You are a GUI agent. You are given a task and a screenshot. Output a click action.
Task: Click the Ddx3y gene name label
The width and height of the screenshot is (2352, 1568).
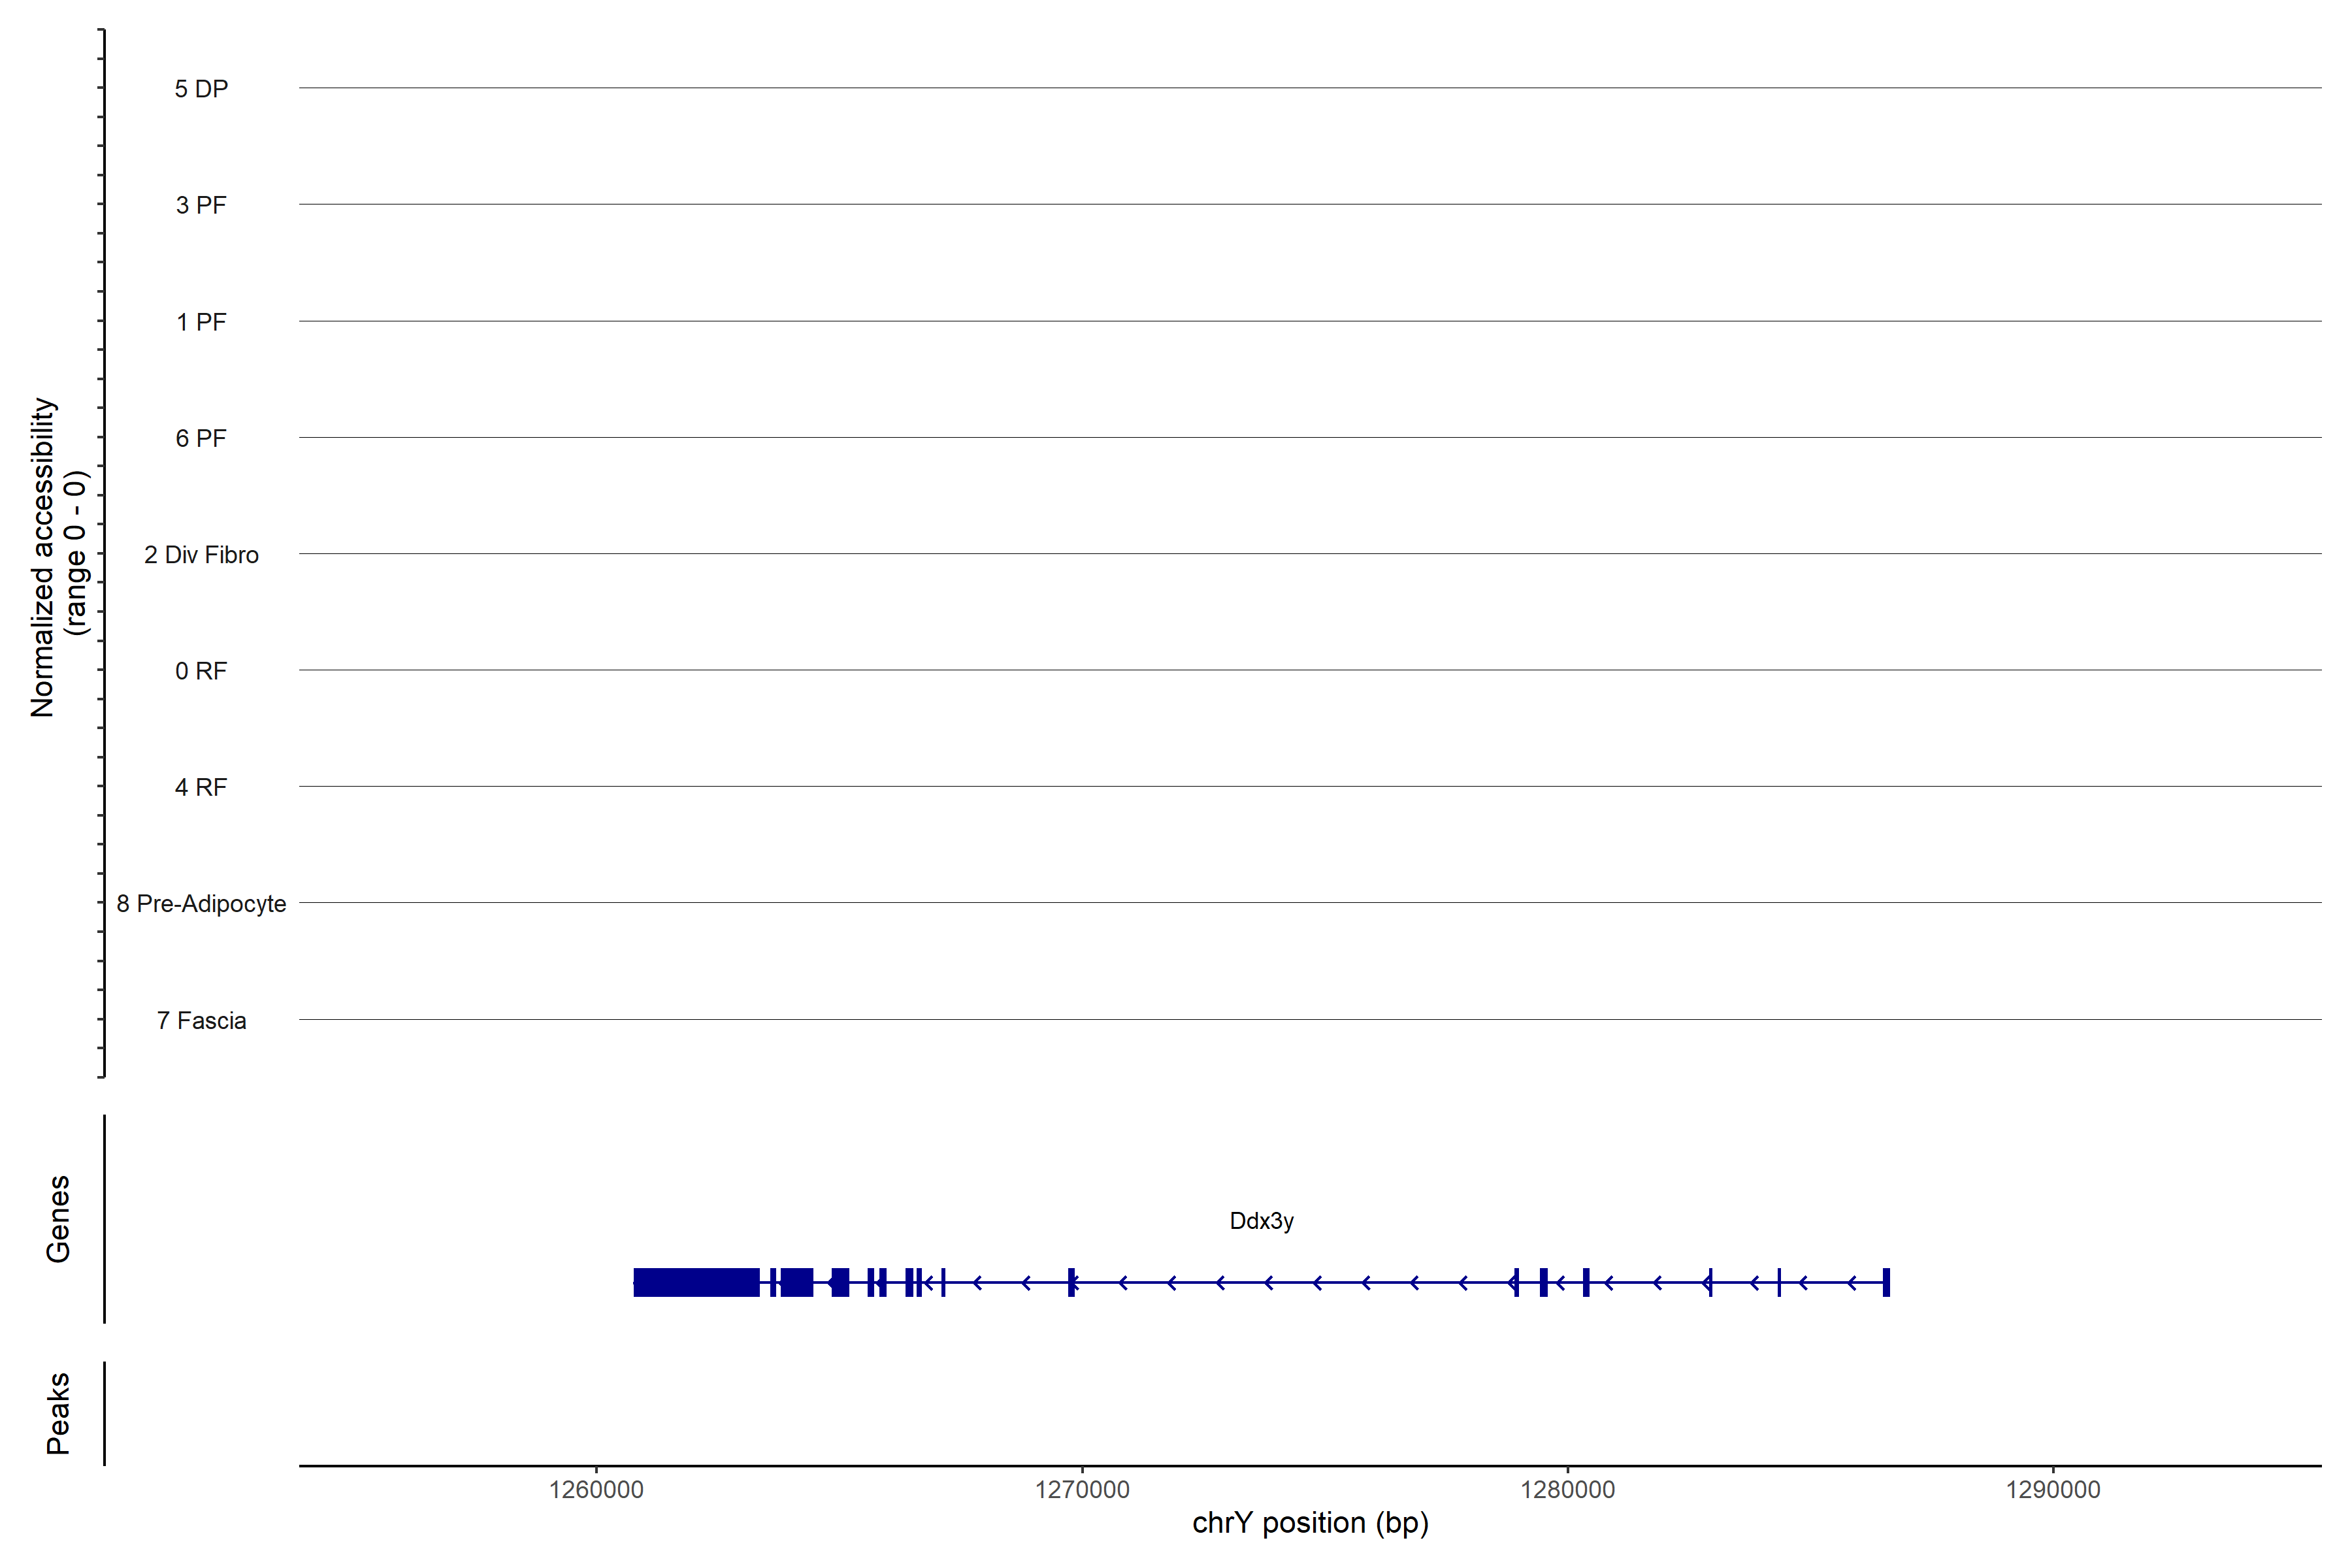[1261, 1221]
